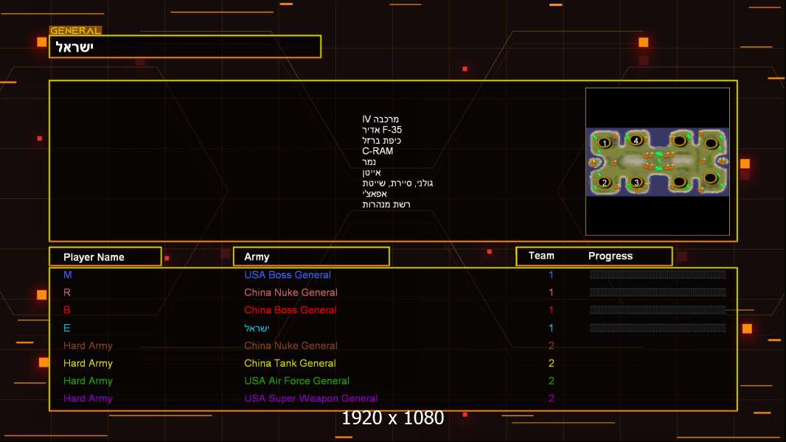This screenshot has width=786, height=442.
Task: Click the loading progress bar for player R
Action: (x=658, y=292)
